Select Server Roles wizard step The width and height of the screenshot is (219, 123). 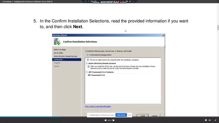point(59,53)
